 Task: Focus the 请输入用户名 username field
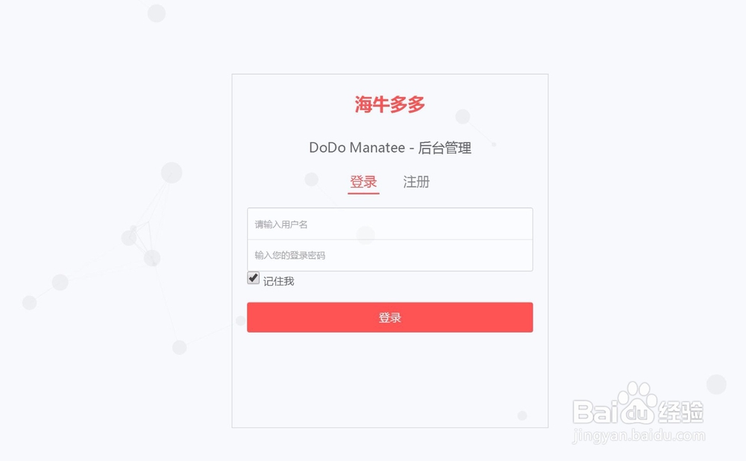tap(389, 224)
